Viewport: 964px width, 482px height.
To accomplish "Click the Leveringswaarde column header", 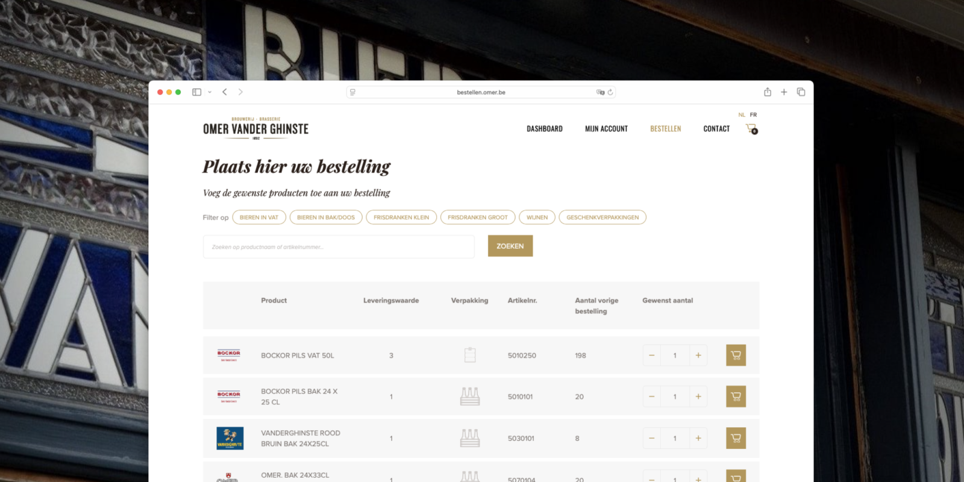I will [391, 301].
